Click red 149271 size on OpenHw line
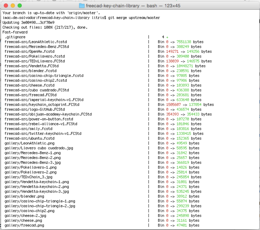This screenshot has width=260, height=230. point(172,52)
